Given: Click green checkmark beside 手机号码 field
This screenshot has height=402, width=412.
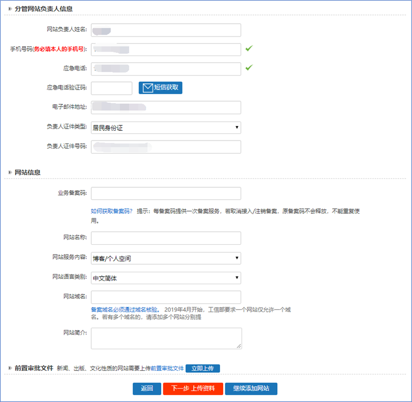Looking at the screenshot, I should point(249,48).
